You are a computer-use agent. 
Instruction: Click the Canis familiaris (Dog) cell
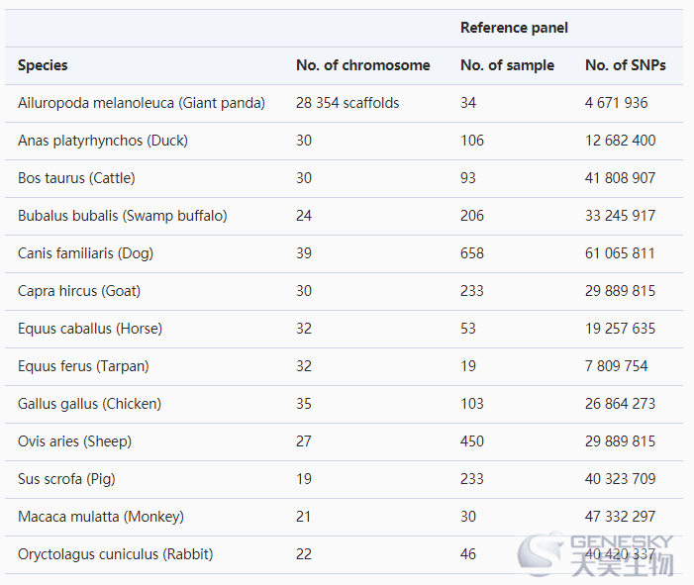(x=85, y=253)
